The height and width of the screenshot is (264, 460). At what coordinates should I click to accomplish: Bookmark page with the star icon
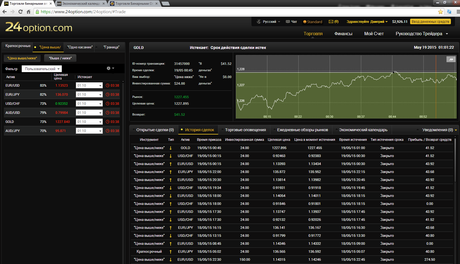click(x=440, y=12)
